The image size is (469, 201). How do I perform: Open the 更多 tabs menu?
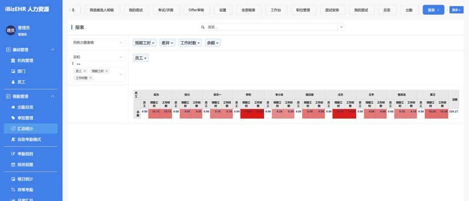tap(456, 10)
